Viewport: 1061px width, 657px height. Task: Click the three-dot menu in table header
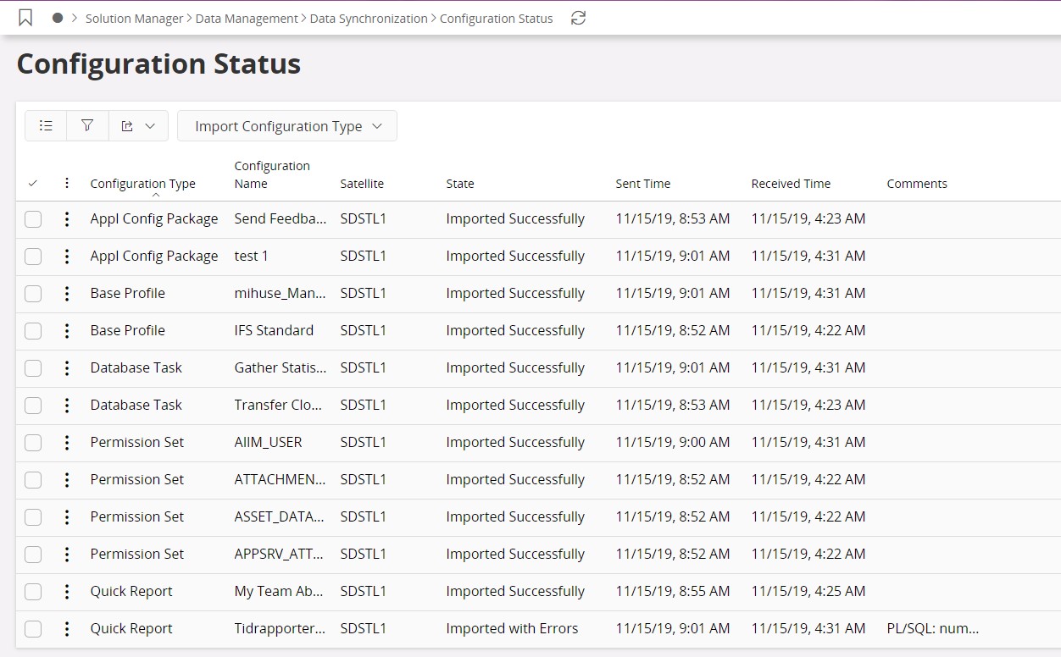click(67, 183)
